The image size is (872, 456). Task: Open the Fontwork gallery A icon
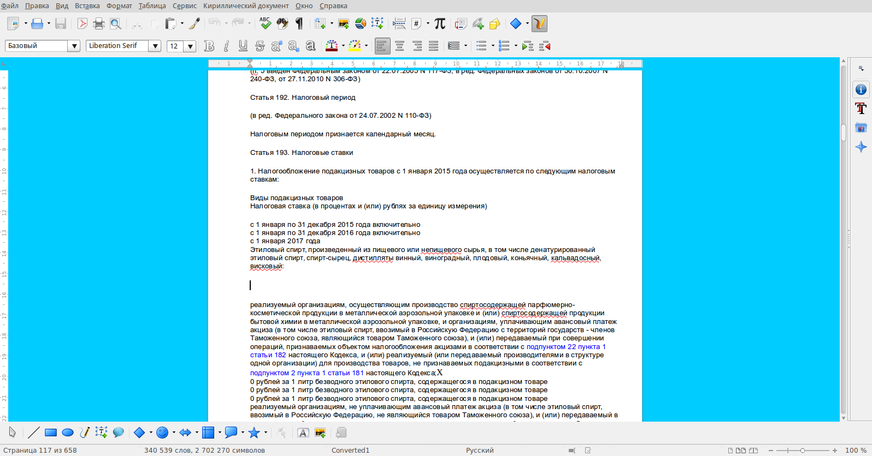303,433
